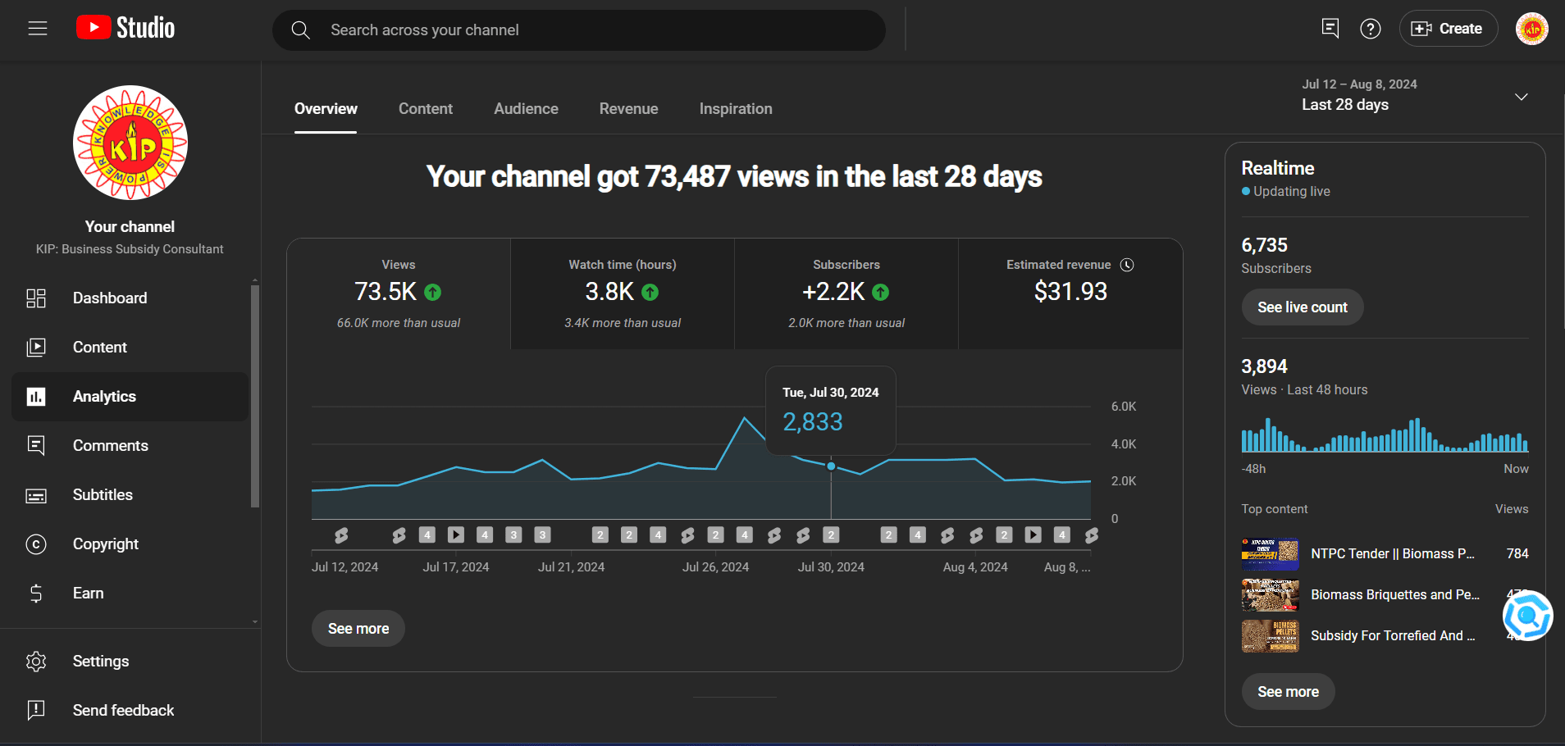Image resolution: width=1565 pixels, height=746 pixels.
Task: Switch to the Content analytics tab
Action: point(426,109)
